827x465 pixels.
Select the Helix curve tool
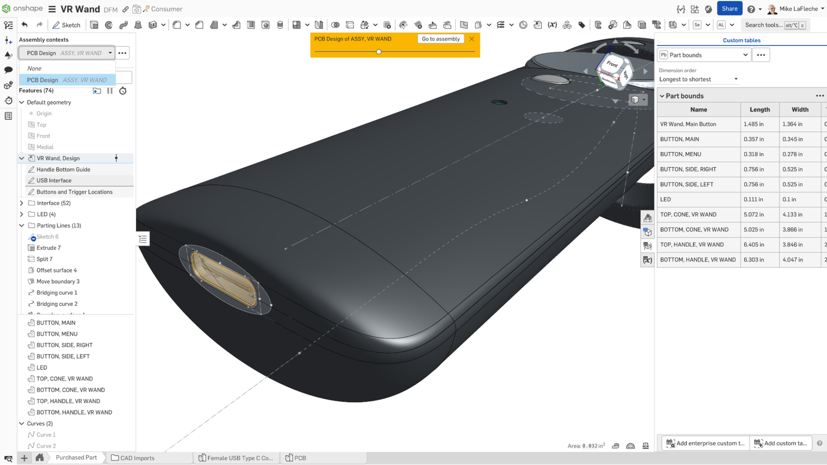[x=501, y=25]
